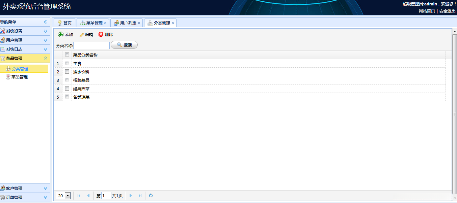This screenshot has width=457, height=203.
Task: Click the 分类名称 search input field
Action: [91, 45]
